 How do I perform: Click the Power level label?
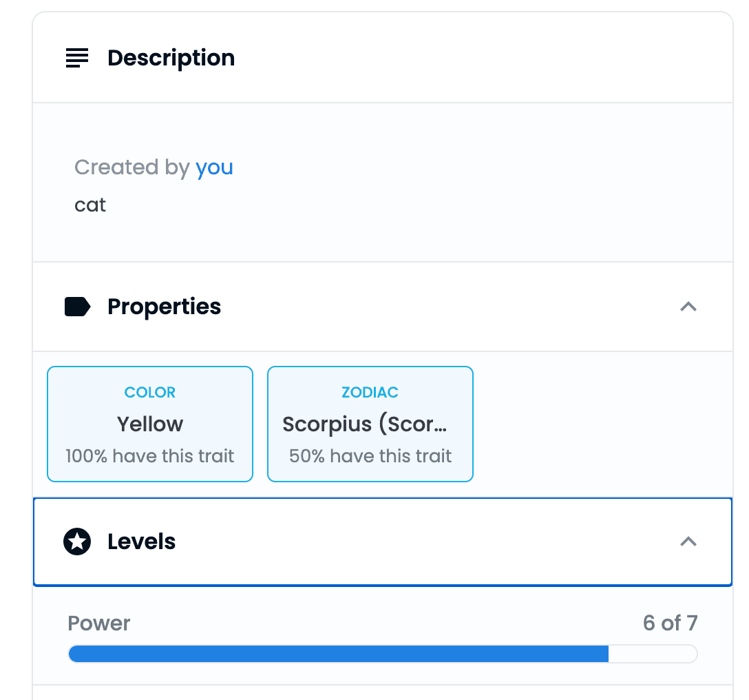click(99, 623)
